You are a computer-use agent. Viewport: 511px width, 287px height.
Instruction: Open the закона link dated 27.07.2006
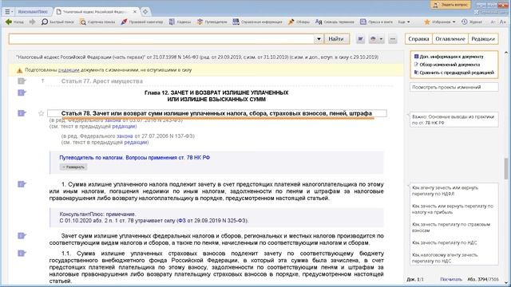point(125,136)
